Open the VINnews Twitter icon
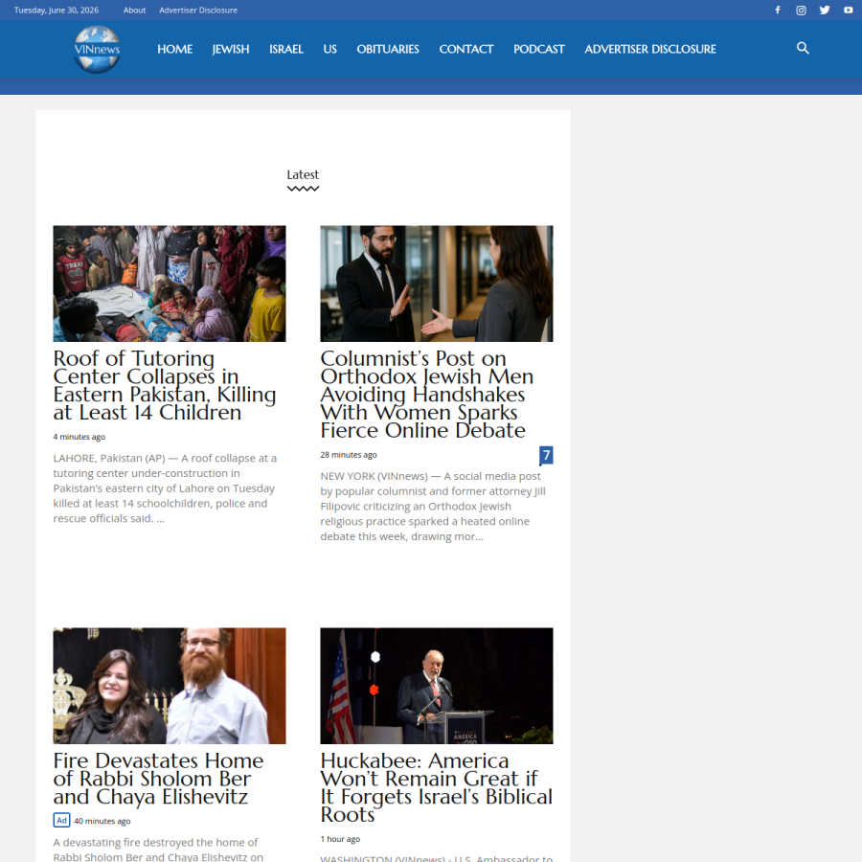This screenshot has height=862, width=862. [825, 10]
